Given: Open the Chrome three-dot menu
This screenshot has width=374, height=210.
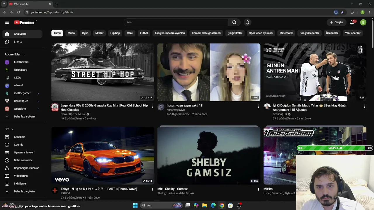Looking at the screenshot, I should click(x=370, y=12).
